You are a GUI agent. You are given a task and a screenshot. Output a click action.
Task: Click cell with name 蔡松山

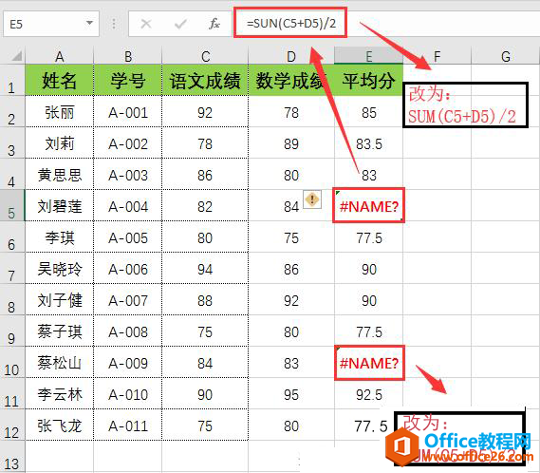[x=59, y=363]
